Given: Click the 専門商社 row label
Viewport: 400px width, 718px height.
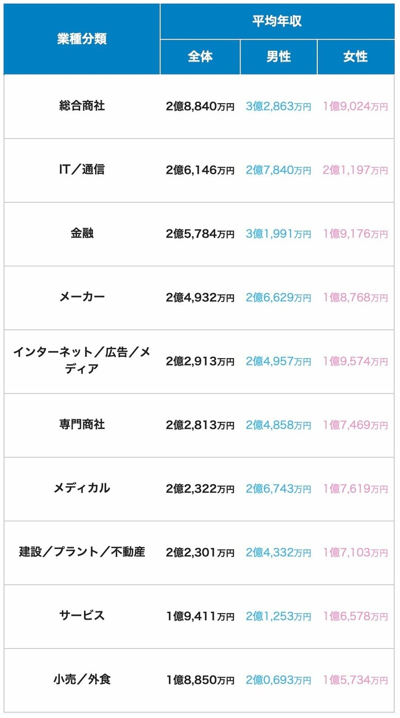Looking at the screenshot, I should [x=82, y=424].
